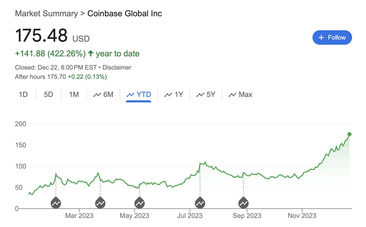Open the 5Y price history tab

click(206, 95)
